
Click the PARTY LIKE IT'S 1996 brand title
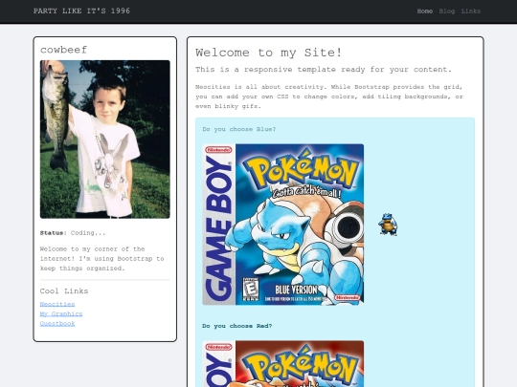click(81, 11)
